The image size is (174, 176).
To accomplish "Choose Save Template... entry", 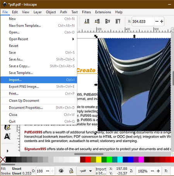I will pos(39,73).
